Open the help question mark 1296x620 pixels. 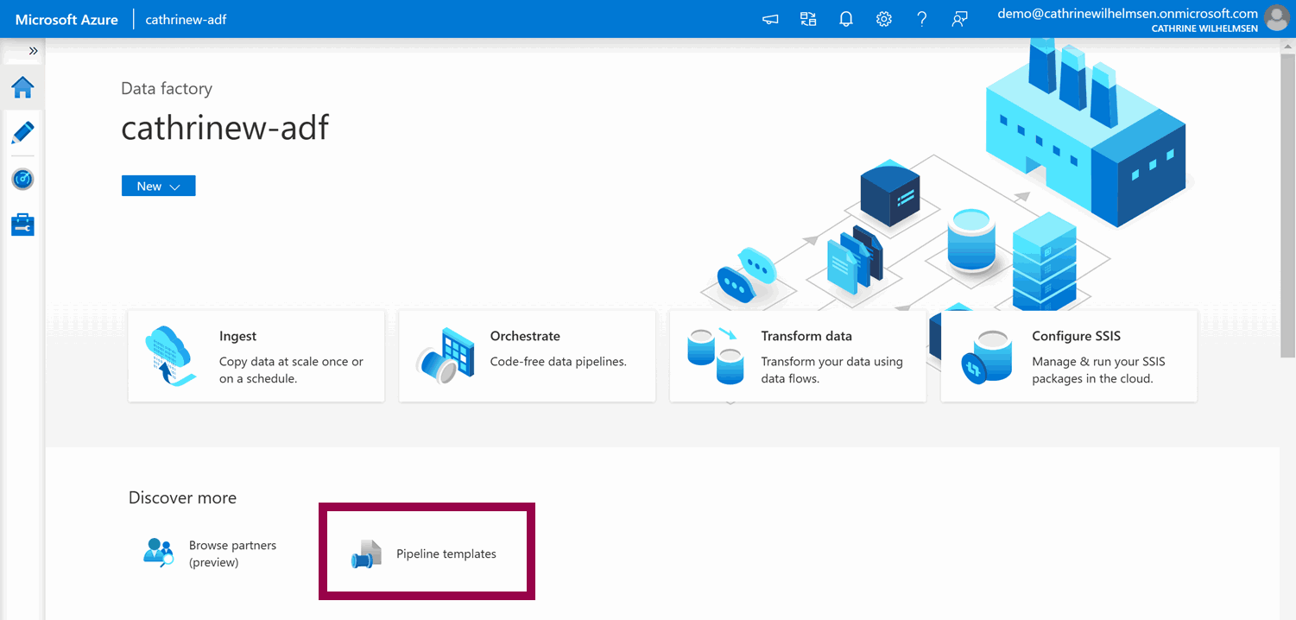click(x=922, y=19)
